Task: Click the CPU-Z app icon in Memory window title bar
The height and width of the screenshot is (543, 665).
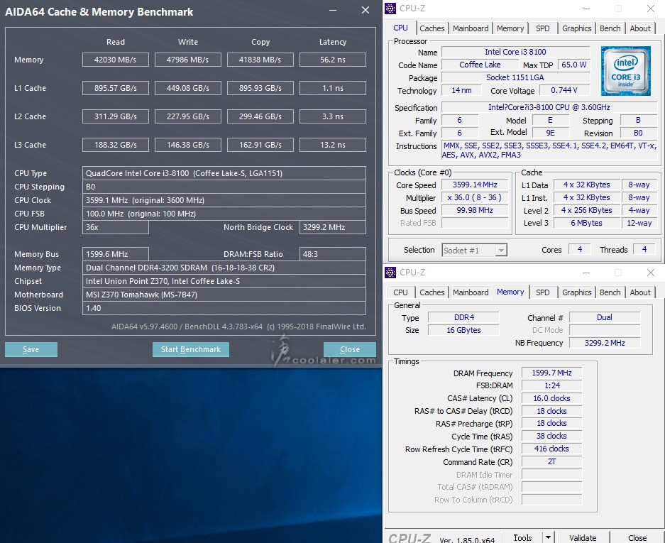Action: click(x=390, y=273)
